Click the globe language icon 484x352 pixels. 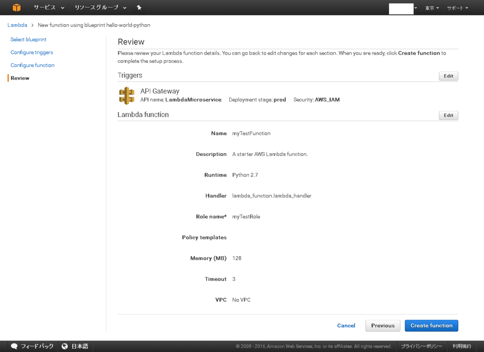coord(64,346)
